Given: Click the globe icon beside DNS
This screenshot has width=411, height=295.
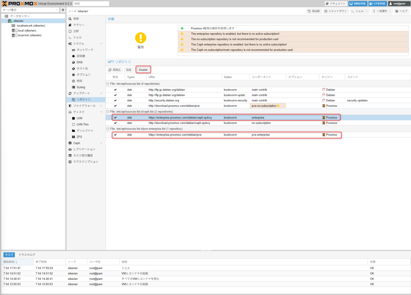Looking at the screenshot, I should [73, 62].
